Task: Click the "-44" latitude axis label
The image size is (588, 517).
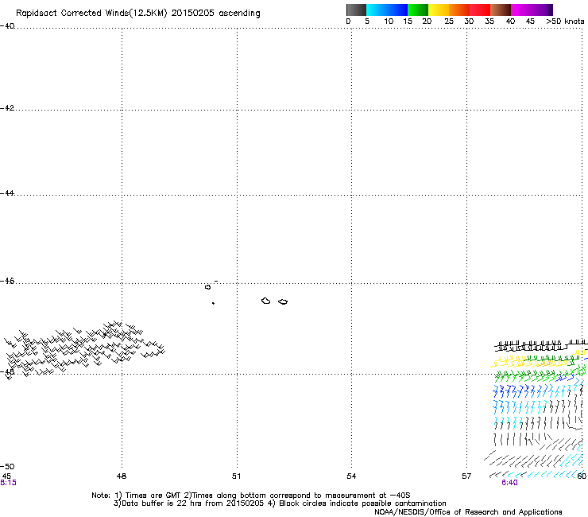Action: (7, 193)
